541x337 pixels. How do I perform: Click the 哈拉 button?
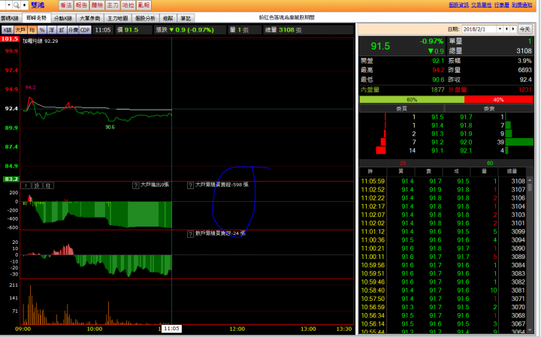(128, 5)
